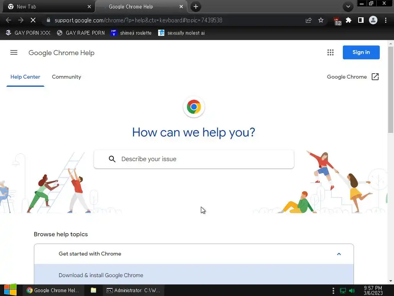Click the Sign in button
The image size is (394, 296).
361,52
